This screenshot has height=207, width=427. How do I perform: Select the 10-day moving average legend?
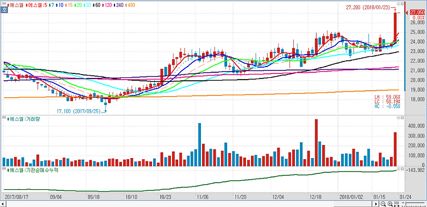tap(60, 5)
